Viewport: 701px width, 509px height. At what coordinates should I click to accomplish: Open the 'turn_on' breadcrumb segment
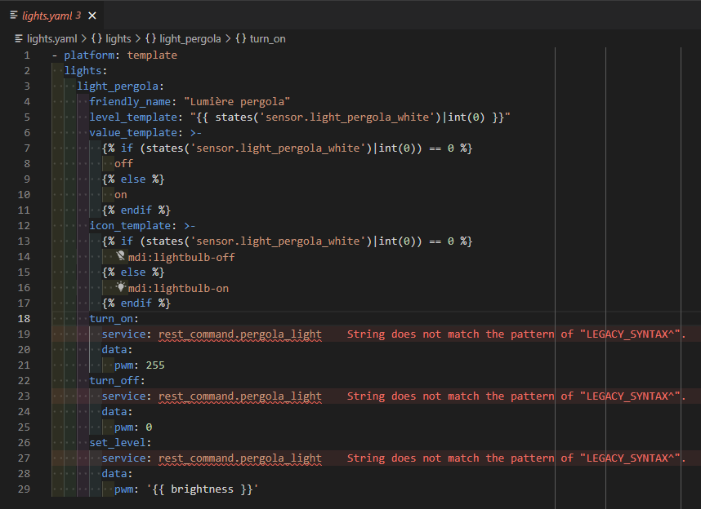click(267, 39)
